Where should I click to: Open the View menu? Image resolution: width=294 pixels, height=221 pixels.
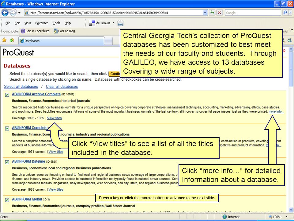(x=28, y=23)
